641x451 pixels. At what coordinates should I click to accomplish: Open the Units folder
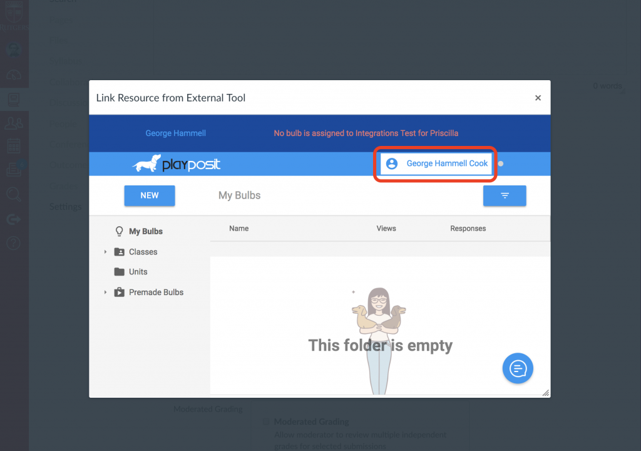138,272
